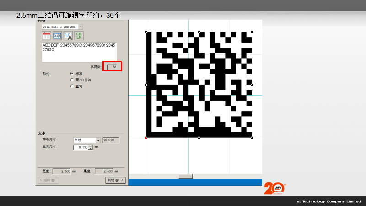
Task: Click the 前进(N) next button
Action: [115, 180]
